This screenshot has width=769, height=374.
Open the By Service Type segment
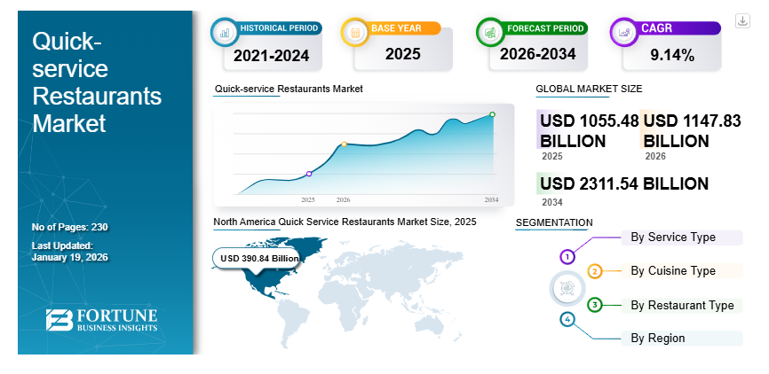(672, 238)
